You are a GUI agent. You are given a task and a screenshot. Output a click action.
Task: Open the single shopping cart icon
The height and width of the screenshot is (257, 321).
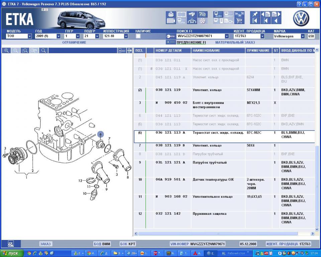pos(239,21)
